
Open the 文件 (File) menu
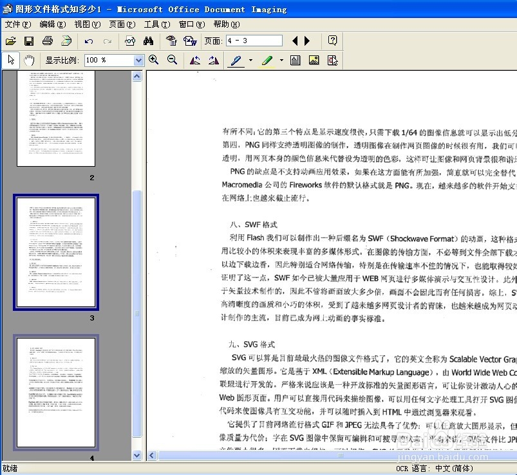18,24
